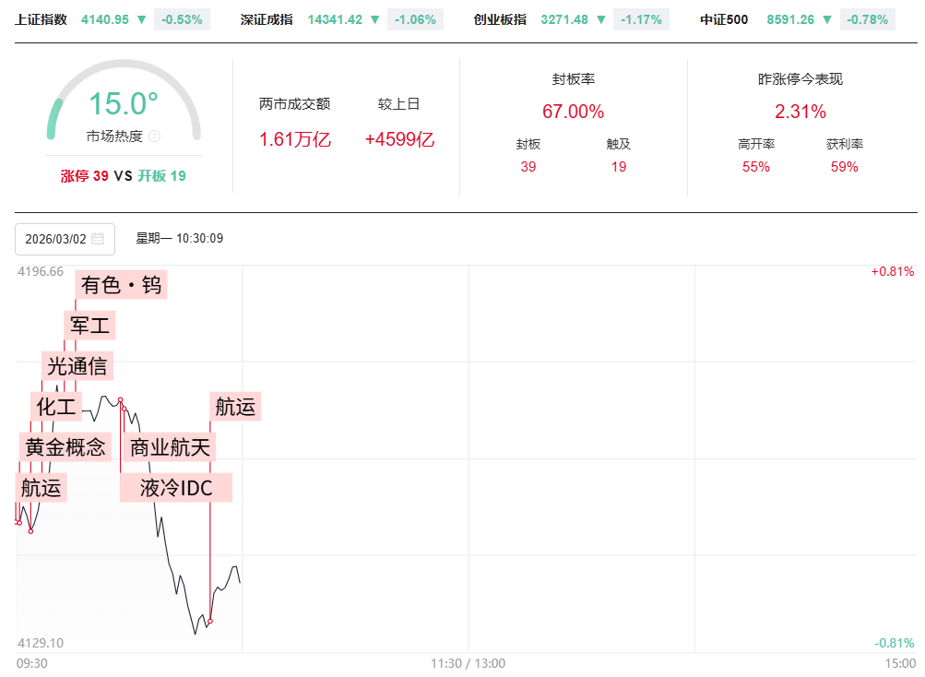The height and width of the screenshot is (677, 925).
Task: Open the 化工 sector tag
Action: (x=56, y=406)
